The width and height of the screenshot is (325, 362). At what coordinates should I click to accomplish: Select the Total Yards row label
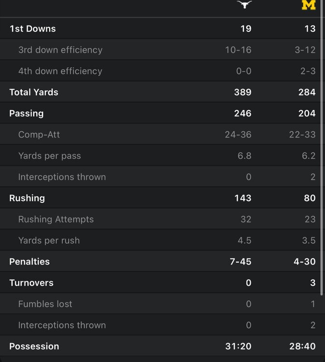point(34,92)
